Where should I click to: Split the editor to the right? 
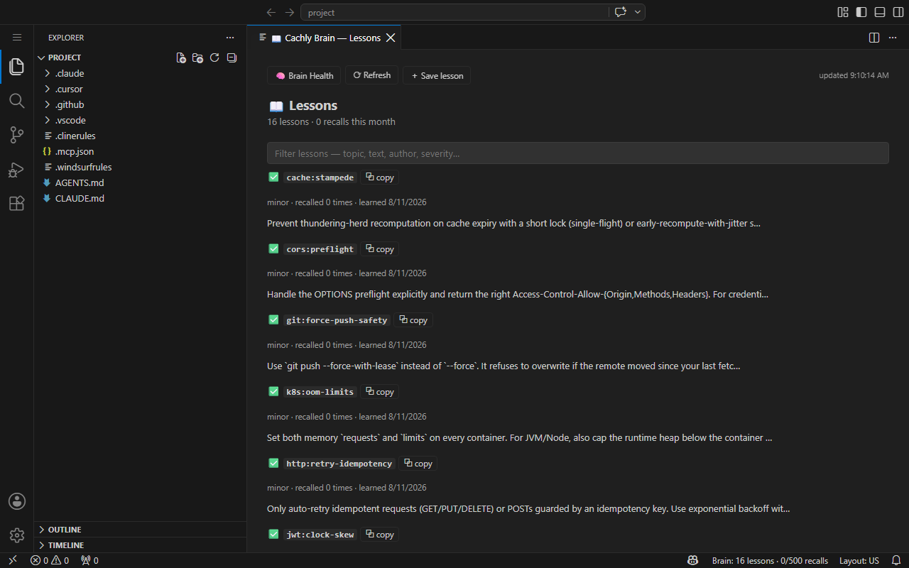874,38
